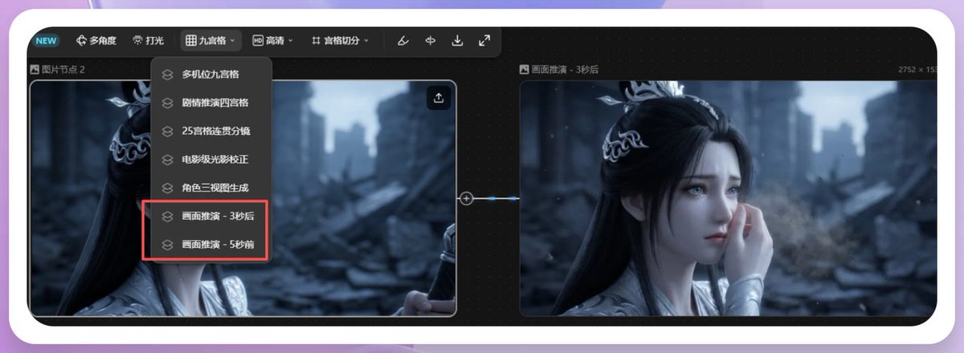964x353 pixels.
Task: Click the plus connector between nodes
Action: tap(466, 198)
